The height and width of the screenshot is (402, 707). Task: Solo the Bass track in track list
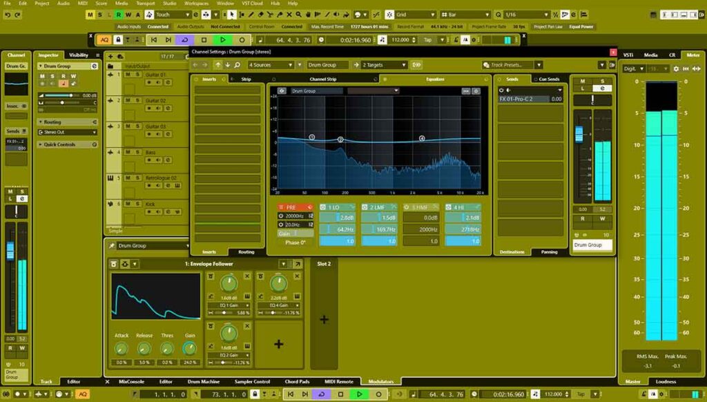(x=137, y=152)
